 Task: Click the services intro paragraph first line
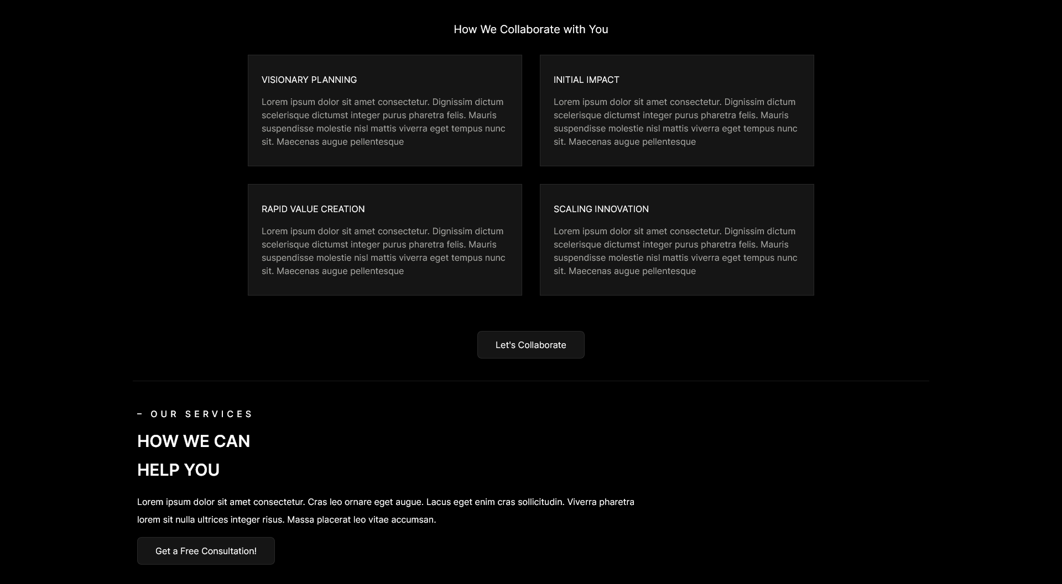coord(386,502)
